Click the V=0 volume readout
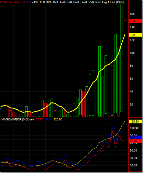Image resolution: width=143 pixels, height=173 pixels. click(x=91, y=2)
